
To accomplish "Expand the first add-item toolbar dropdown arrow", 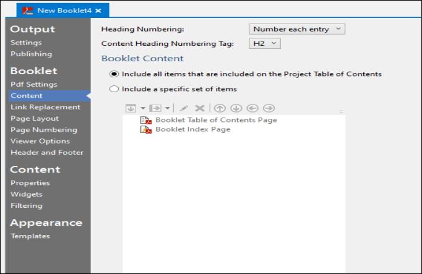I will tap(142, 108).
